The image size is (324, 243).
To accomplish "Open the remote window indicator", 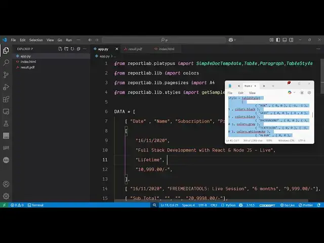I will coord(4,205).
